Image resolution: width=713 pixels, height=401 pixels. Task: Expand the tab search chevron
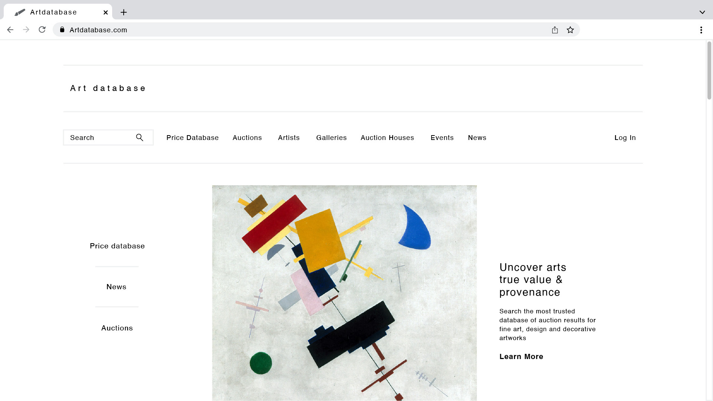(702, 12)
